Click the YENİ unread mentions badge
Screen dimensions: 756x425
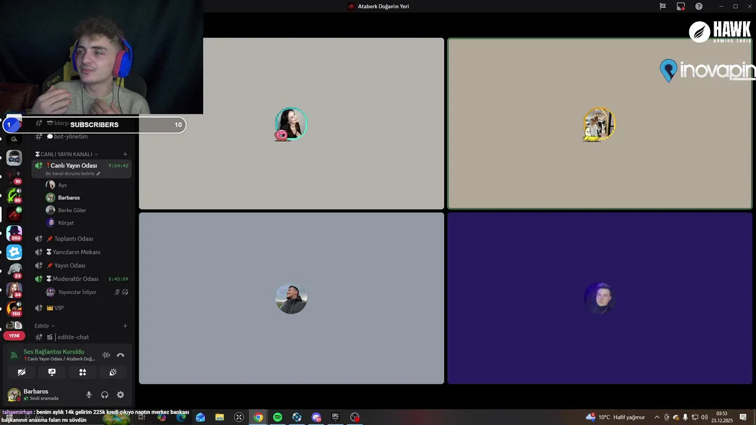coord(14,336)
